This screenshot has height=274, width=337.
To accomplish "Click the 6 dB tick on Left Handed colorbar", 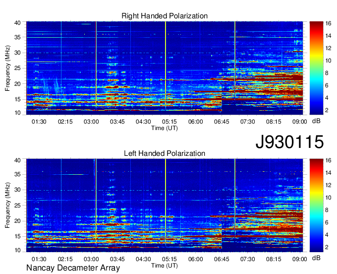I will pyautogui.click(x=327, y=222).
